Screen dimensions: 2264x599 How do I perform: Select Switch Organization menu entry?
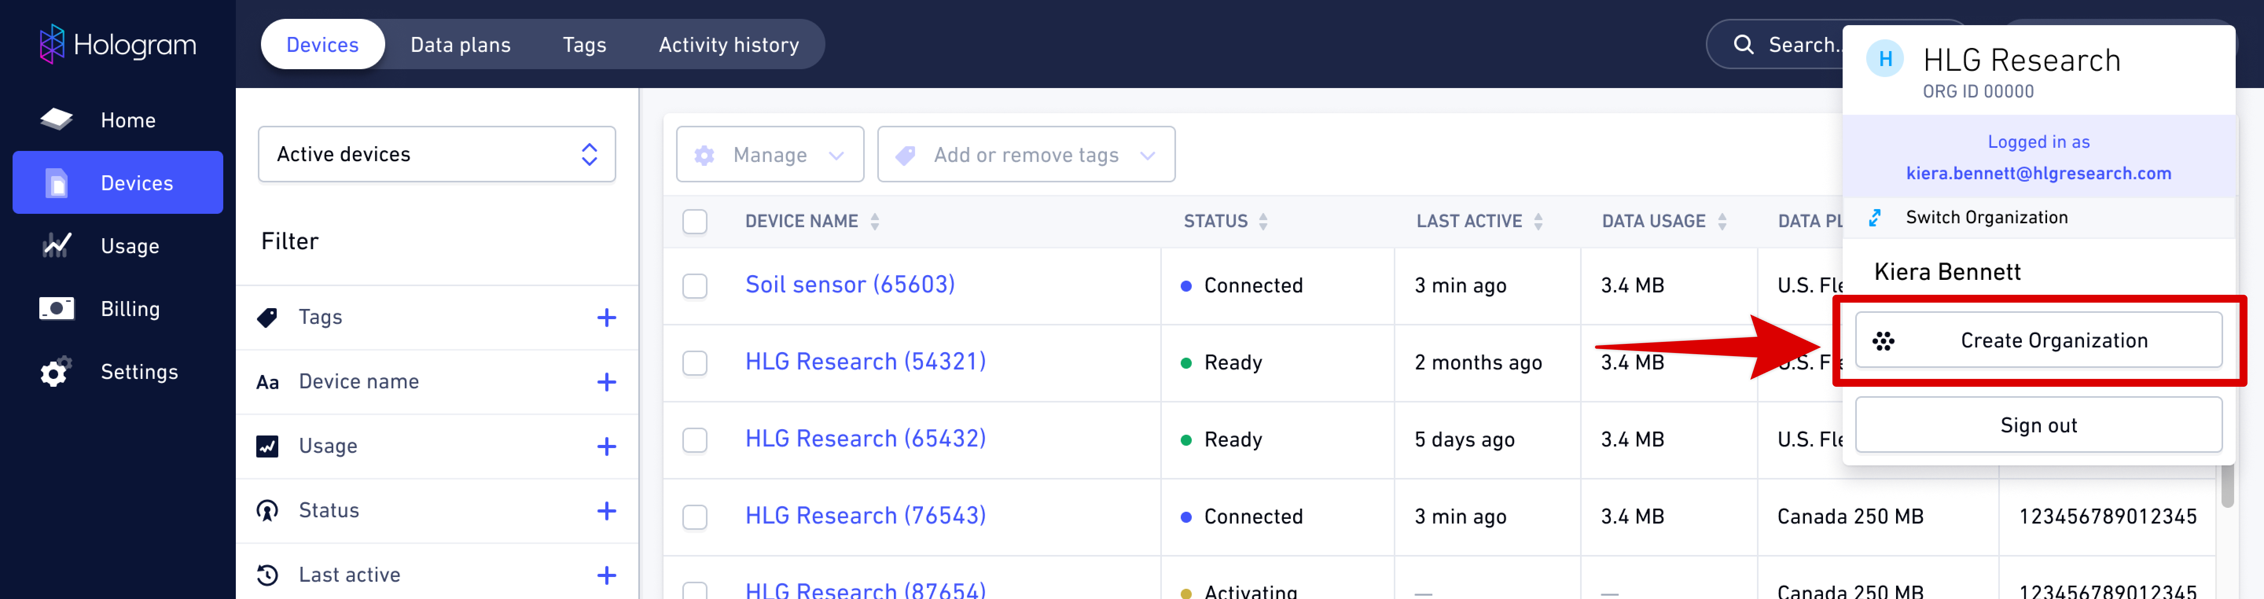(2039, 218)
